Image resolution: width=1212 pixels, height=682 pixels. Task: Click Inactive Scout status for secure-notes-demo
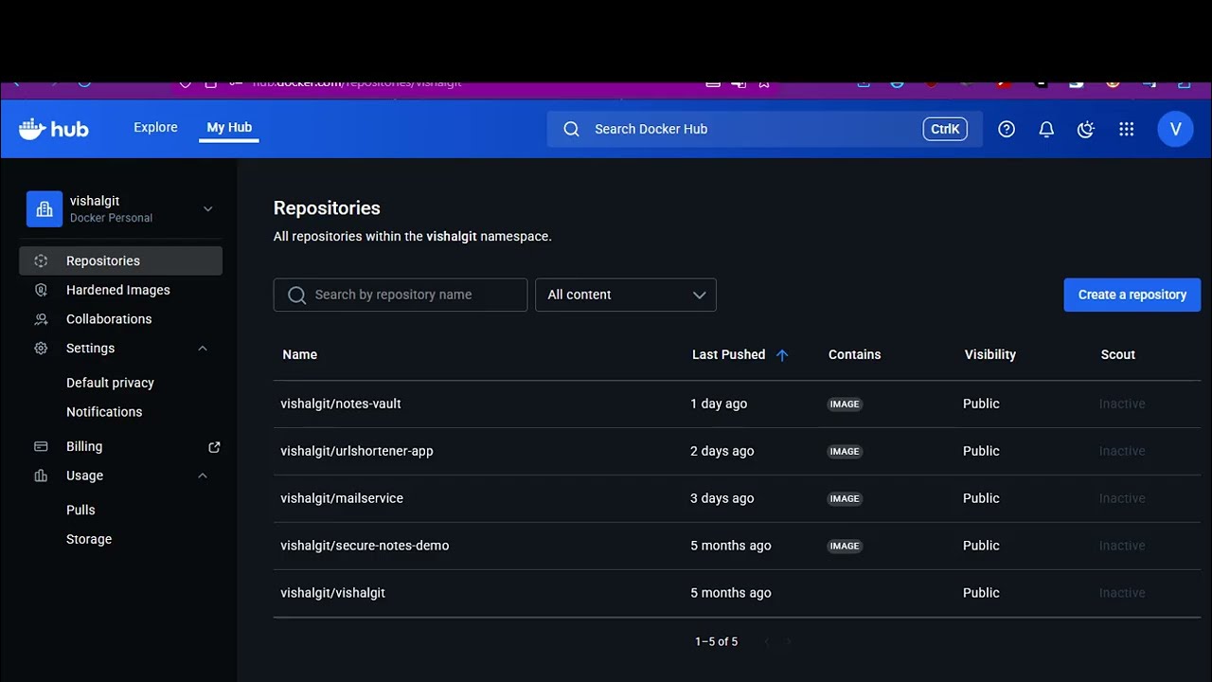click(1122, 546)
